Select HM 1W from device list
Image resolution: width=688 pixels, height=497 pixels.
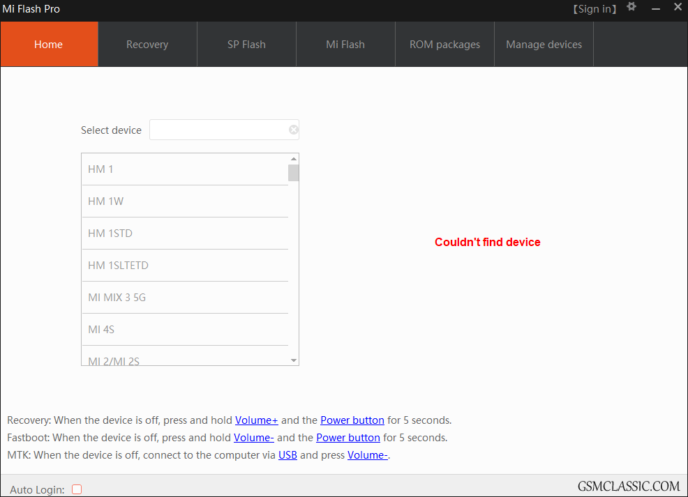pos(185,201)
